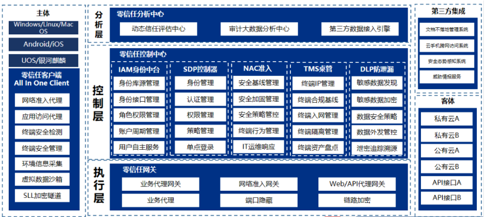Select the Web/API代理网关 box
This screenshot has width=485, height=217.
[357, 184]
